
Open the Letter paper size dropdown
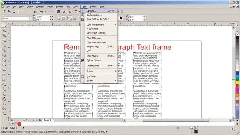[30, 18]
